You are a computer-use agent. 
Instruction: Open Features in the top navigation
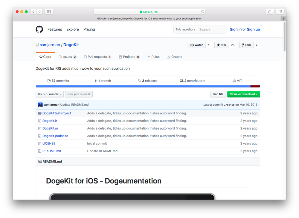click(x=55, y=29)
